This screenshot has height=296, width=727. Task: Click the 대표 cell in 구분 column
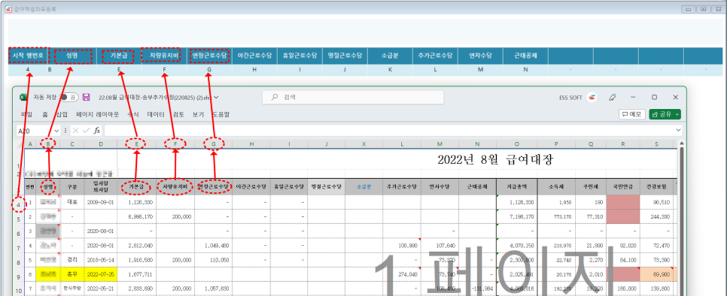72,202
